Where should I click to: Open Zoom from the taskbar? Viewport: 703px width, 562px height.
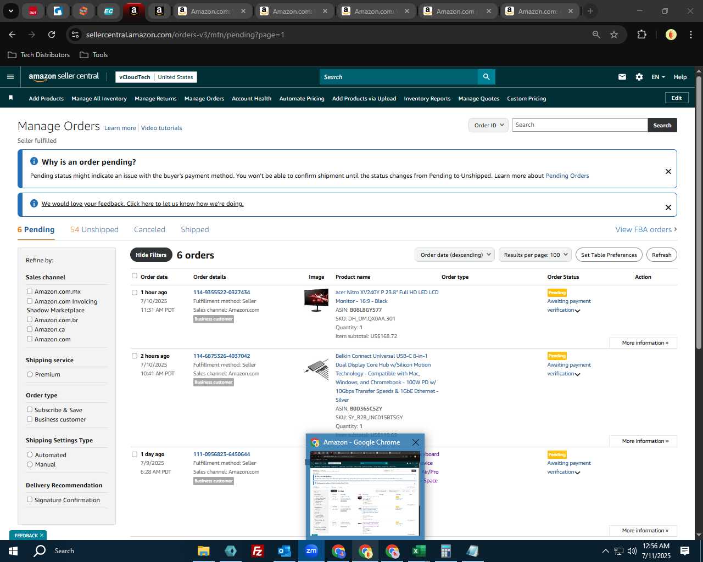[311, 551]
